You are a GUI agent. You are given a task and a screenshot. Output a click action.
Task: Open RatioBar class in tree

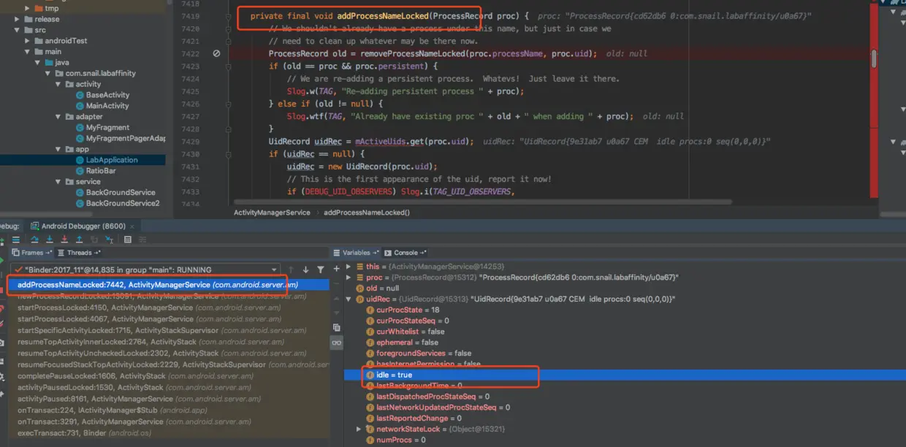pyautogui.click(x=95, y=171)
